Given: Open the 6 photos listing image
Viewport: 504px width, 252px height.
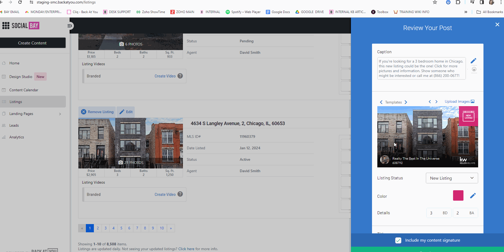Looking at the screenshot, I should point(131,42).
